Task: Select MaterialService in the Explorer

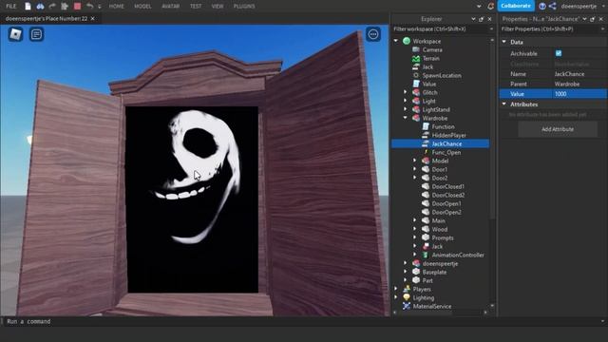Action: [x=431, y=306]
